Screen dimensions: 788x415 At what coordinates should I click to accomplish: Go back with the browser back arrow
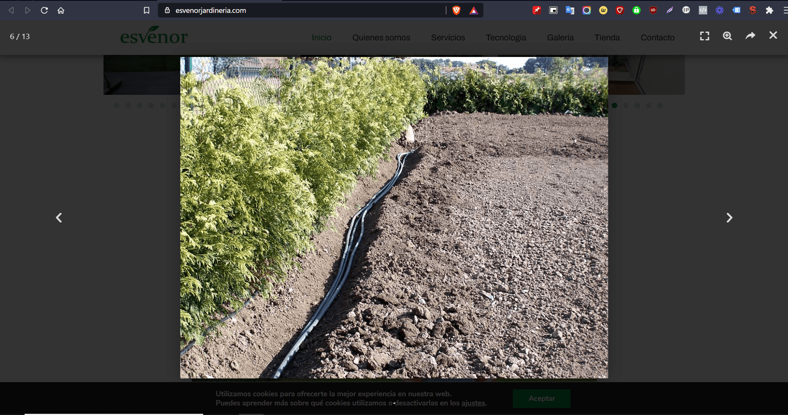pyautogui.click(x=11, y=10)
